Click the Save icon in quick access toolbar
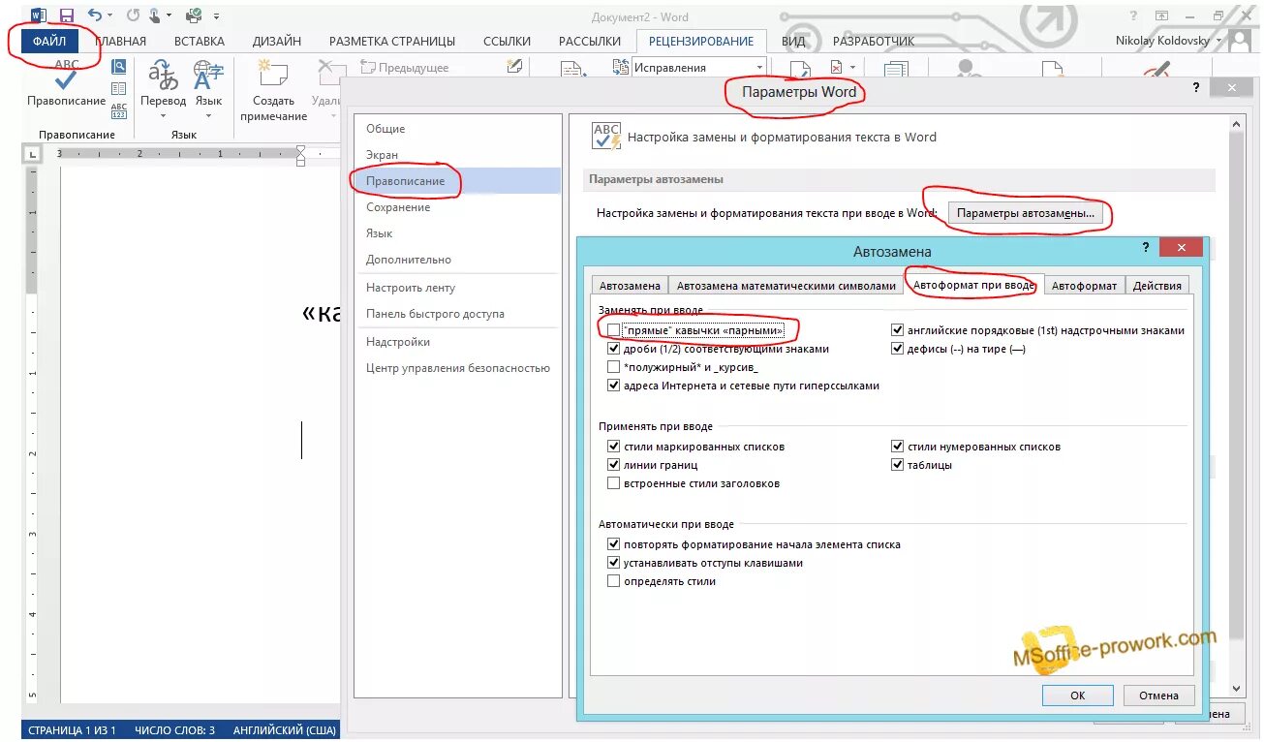This screenshot has height=742, width=1264. click(x=67, y=15)
